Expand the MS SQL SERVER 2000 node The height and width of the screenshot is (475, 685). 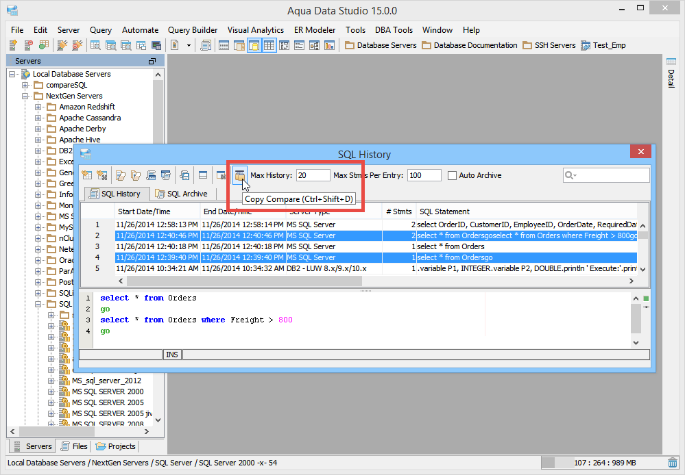(51, 391)
